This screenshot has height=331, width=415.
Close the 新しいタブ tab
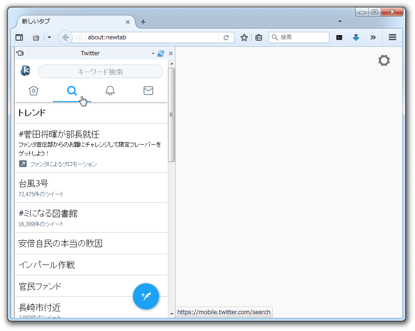[x=128, y=22]
